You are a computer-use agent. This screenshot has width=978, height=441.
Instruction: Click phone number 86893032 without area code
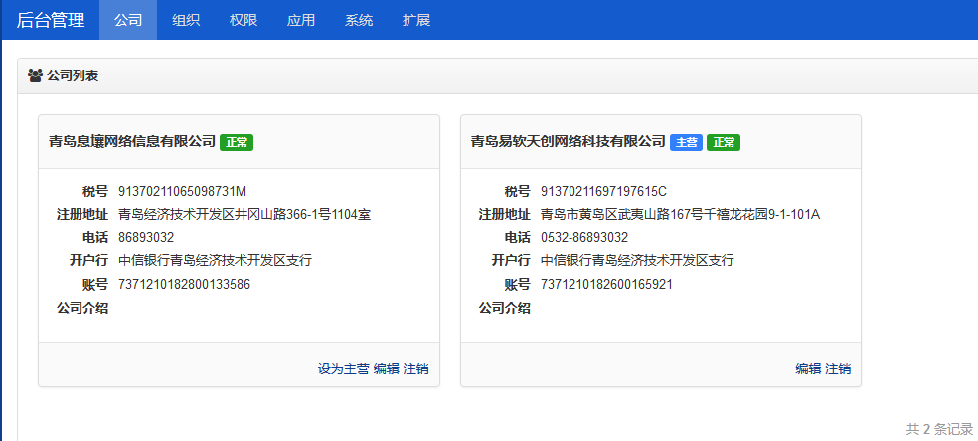tap(146, 238)
